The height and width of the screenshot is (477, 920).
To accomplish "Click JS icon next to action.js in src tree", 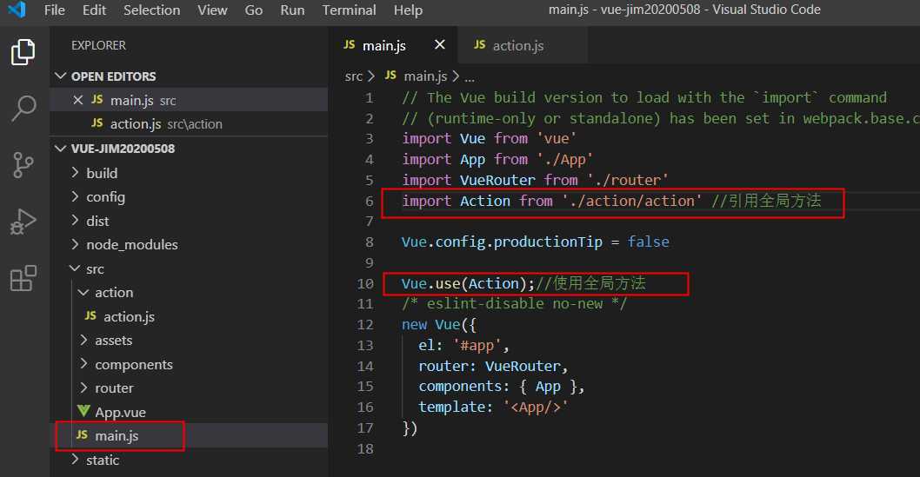I will tap(90, 316).
